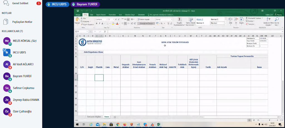Open the Dosya menu tab
This screenshot has height=128, width=285.
[78, 15]
